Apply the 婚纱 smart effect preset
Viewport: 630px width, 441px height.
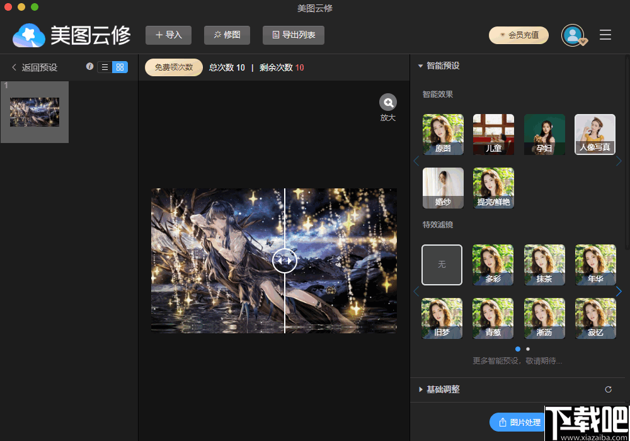pyautogui.click(x=443, y=188)
